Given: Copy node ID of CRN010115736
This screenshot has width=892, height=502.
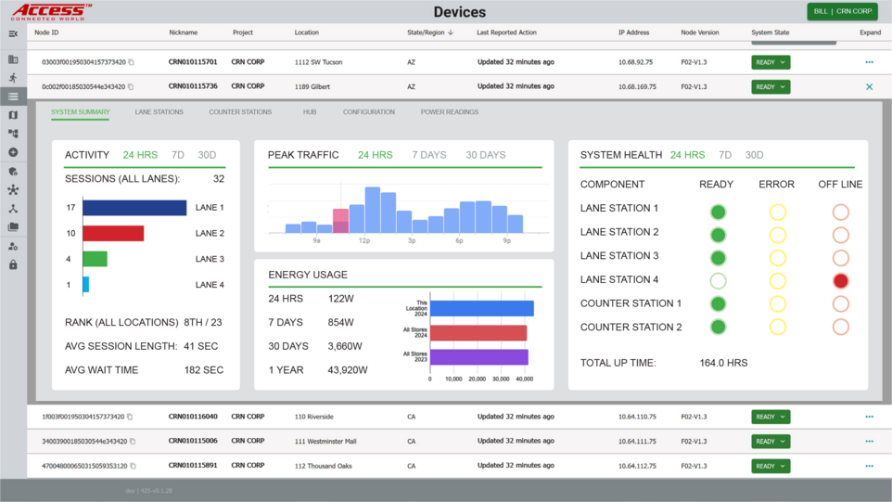Looking at the screenshot, I should (x=131, y=87).
